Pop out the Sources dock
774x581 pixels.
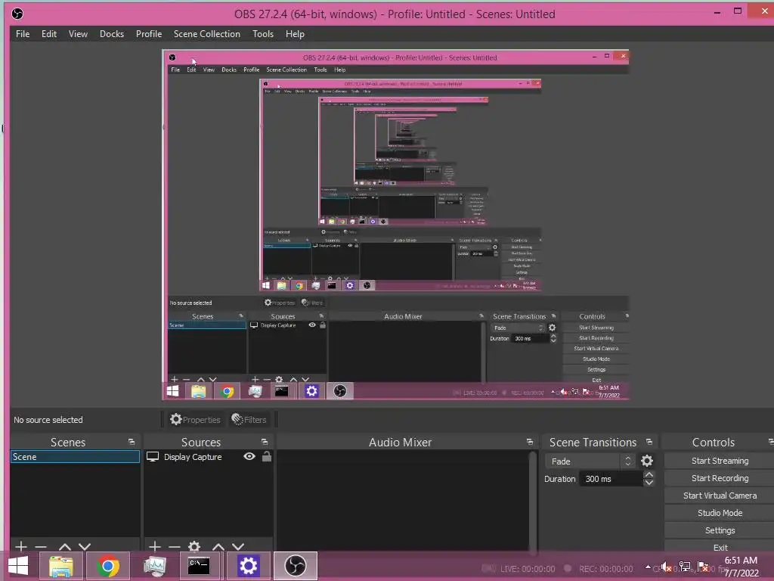[265, 442]
